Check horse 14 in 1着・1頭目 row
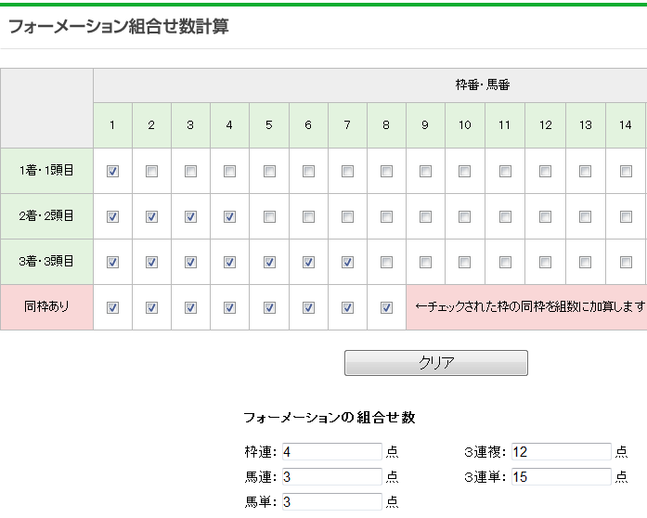 tap(626, 171)
